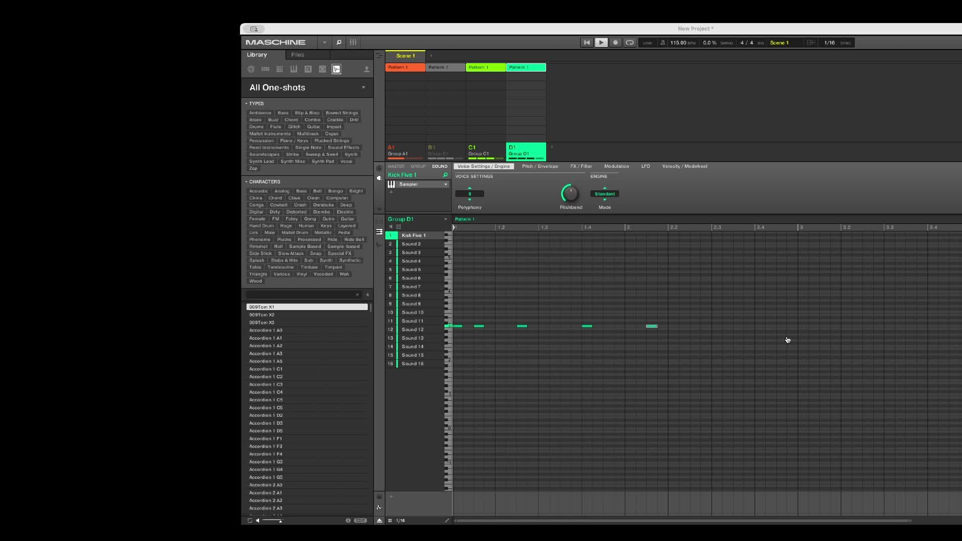Click the browser info icon

(348, 520)
